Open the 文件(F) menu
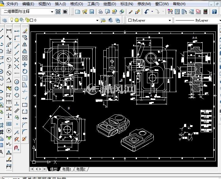The image size is (221, 179). [x=12, y=4]
